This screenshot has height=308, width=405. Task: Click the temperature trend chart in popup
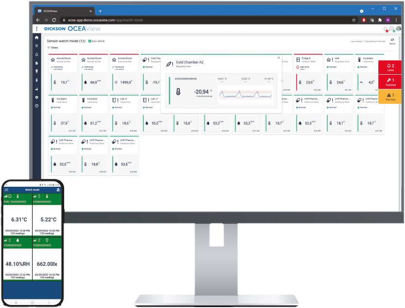245,95
